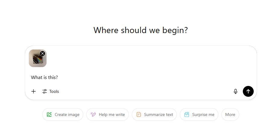Click the "What is this?" message text
273x128 pixels.
[x=44, y=78]
